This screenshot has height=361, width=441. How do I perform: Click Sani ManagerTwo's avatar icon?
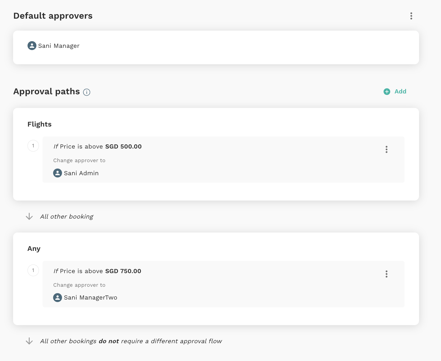(58, 298)
